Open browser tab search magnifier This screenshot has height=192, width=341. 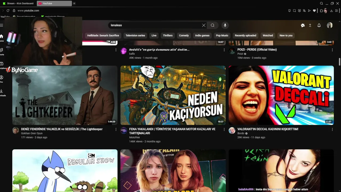pyautogui.click(x=322, y=3)
